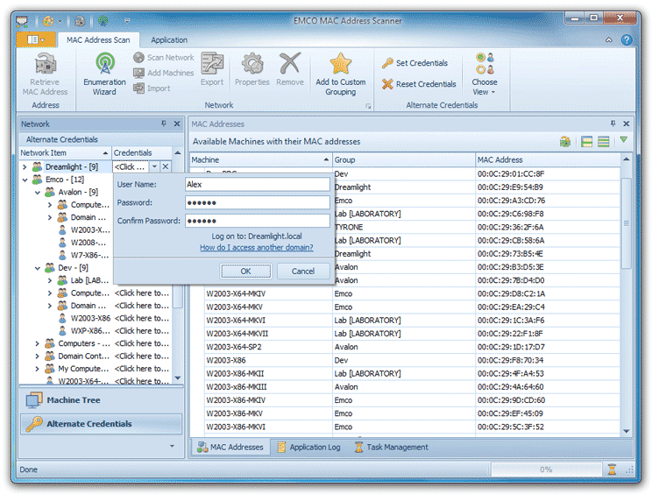The width and height of the screenshot is (652, 494).
Task: Sort by the Machine column header
Action: [x=261, y=160]
